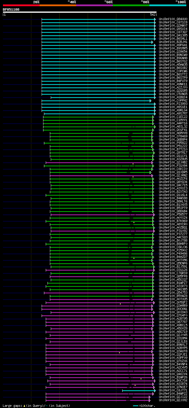The width and height of the screenshot is (189, 408).
Task: Open hit UniRef100_Q84UU0
Action: [173, 19]
